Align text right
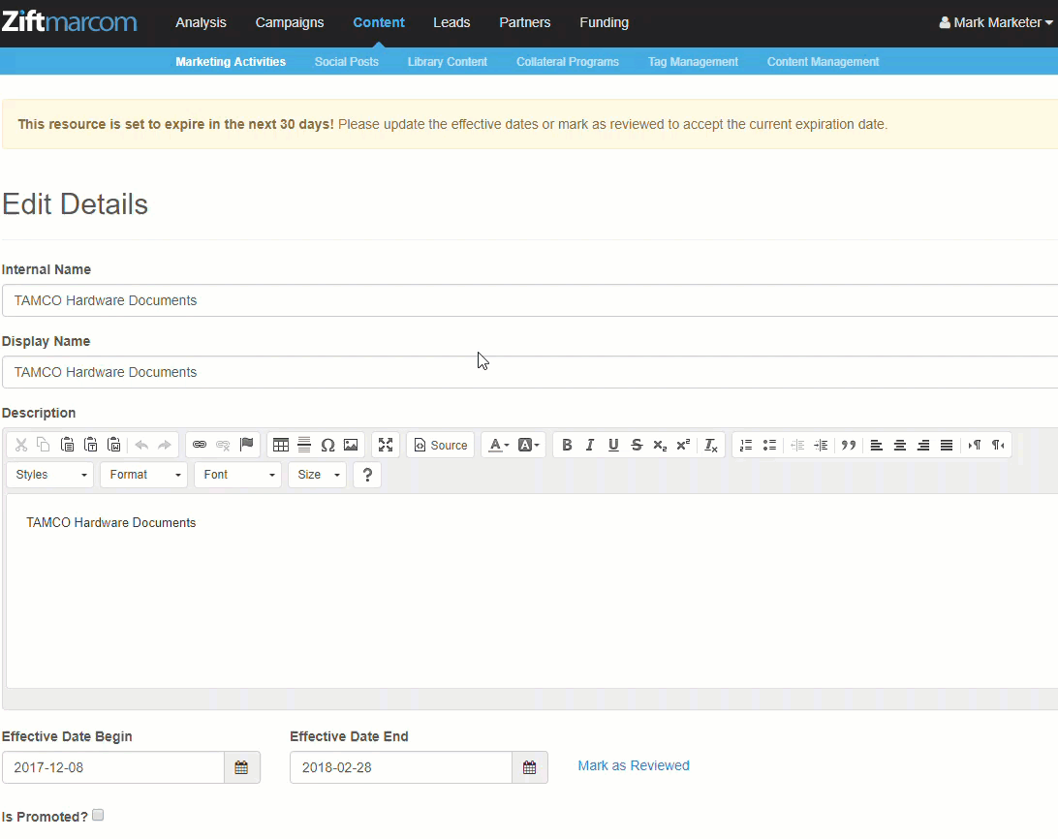This screenshot has height=839, width=1058. (923, 445)
